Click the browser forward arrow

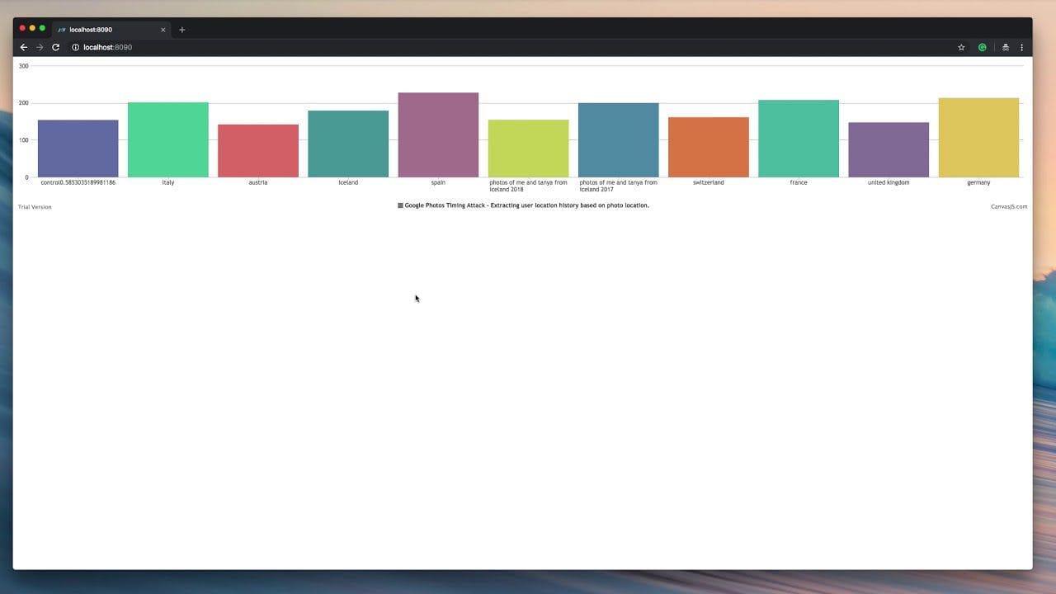pos(40,47)
